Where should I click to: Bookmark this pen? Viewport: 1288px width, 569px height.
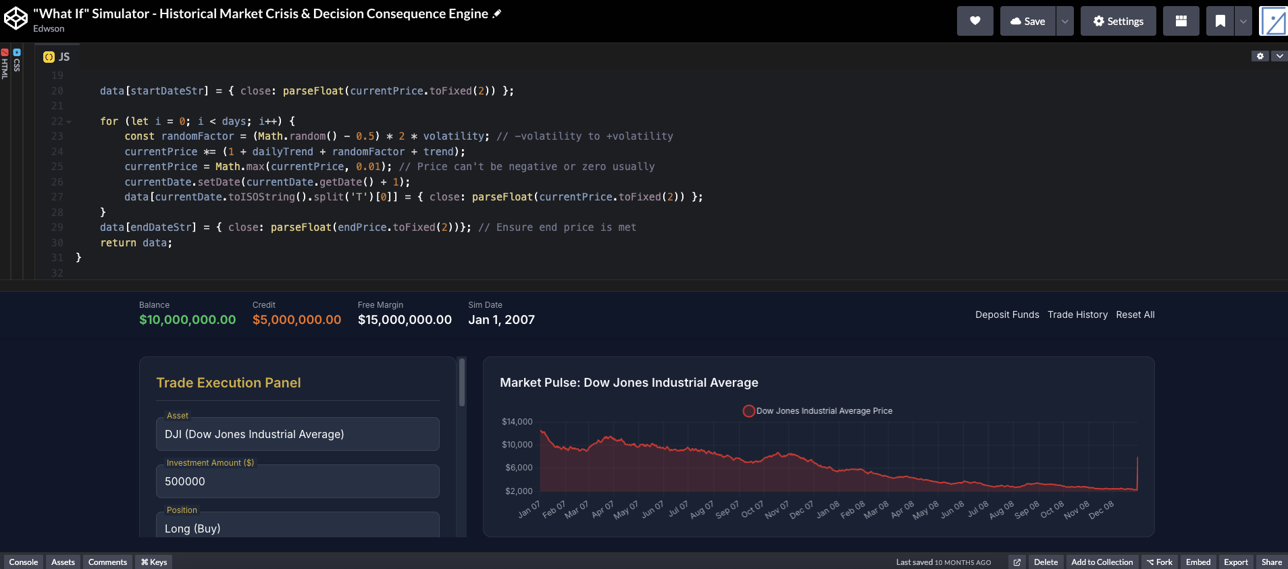point(1220,21)
